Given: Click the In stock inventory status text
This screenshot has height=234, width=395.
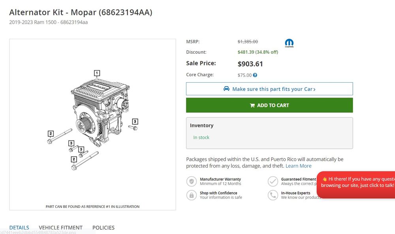Looking at the screenshot, I should click(x=201, y=138).
